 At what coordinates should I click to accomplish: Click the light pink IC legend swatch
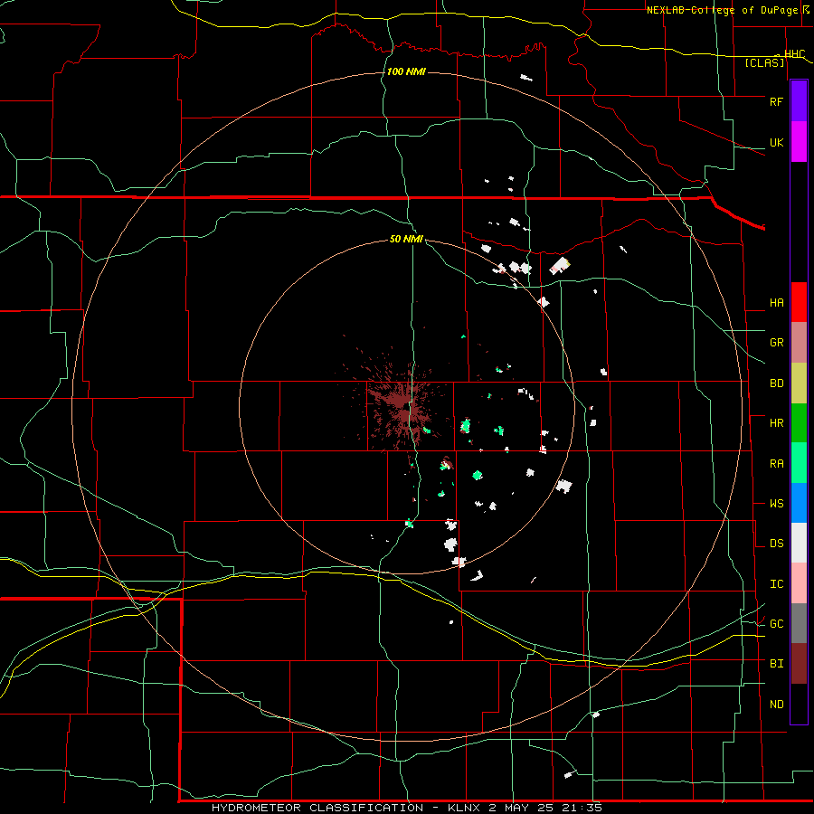click(x=799, y=583)
